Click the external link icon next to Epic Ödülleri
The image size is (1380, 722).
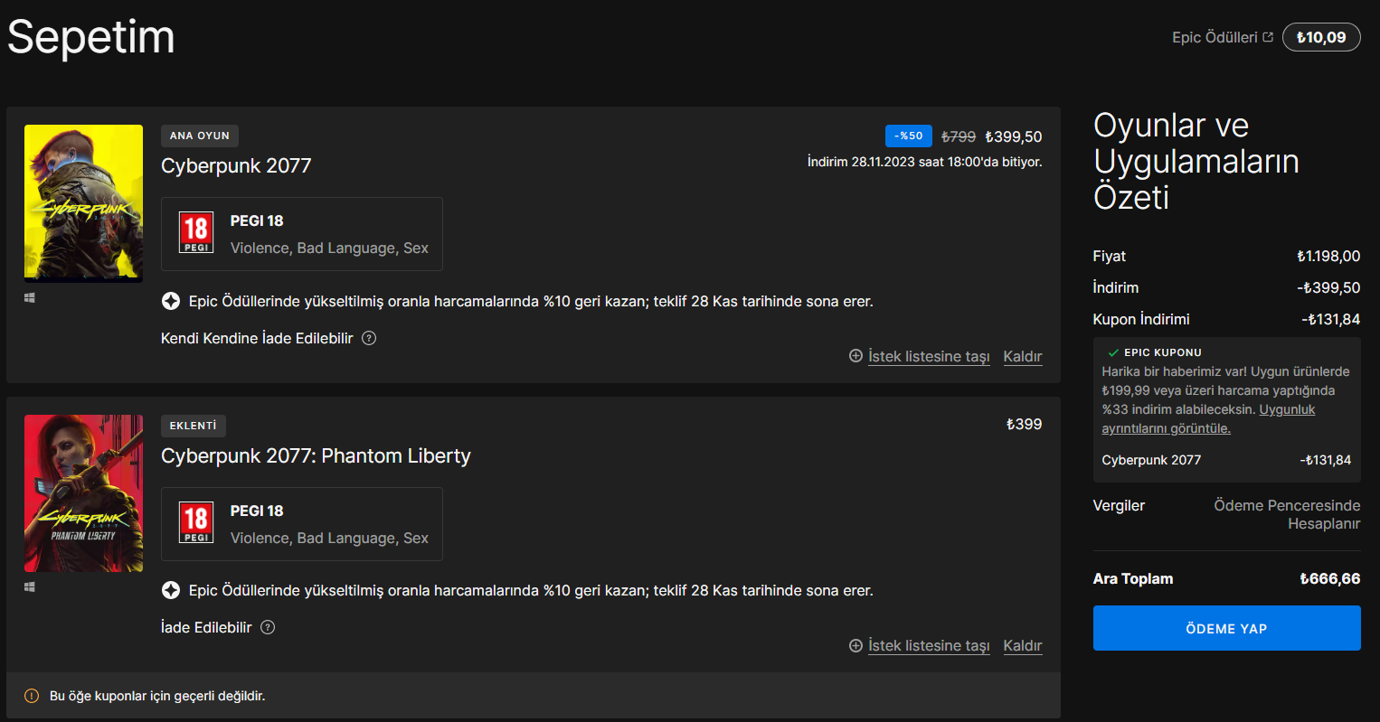(1268, 37)
